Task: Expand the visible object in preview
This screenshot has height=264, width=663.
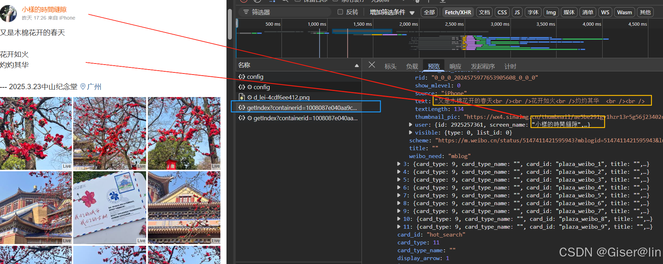Action: click(x=410, y=132)
